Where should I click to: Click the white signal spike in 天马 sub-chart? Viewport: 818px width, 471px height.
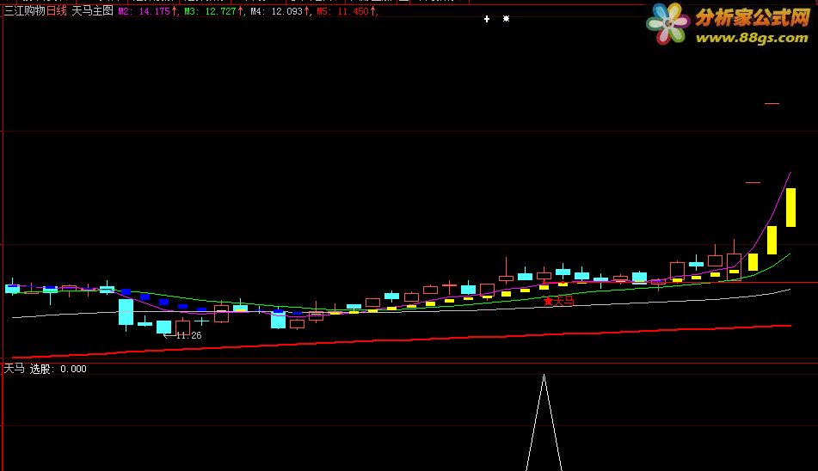544,422
